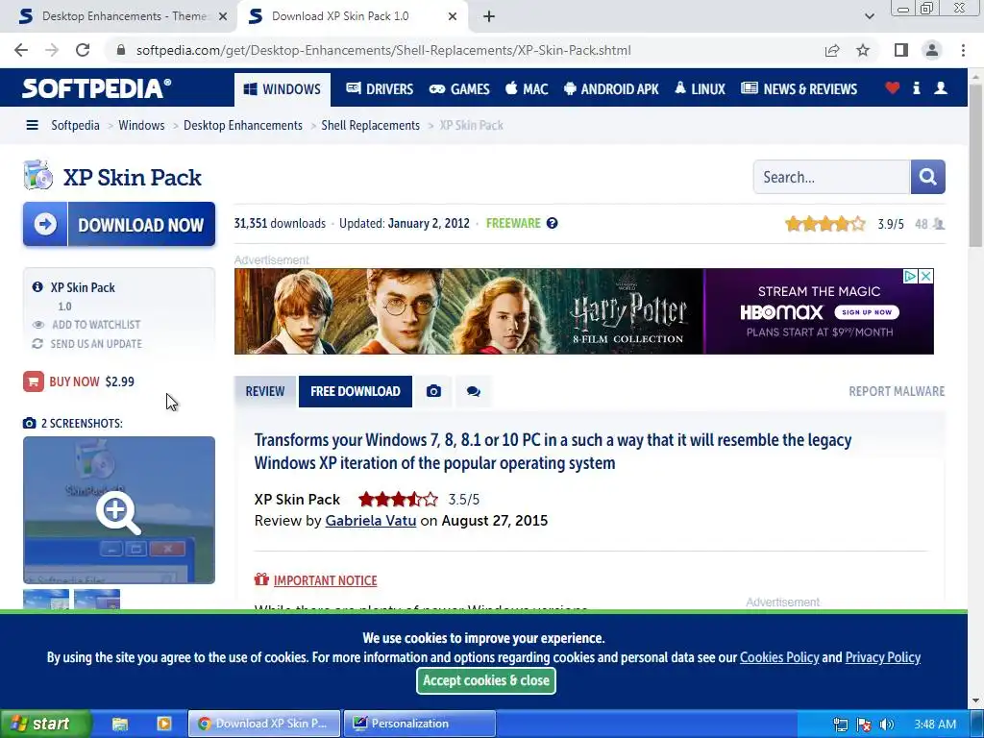Go to Shell Replacements breadcrumb
The width and height of the screenshot is (984, 738).
[x=370, y=126]
